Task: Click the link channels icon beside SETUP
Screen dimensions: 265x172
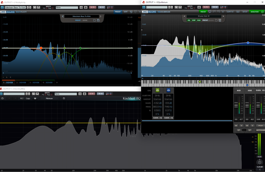Action: (238, 12)
